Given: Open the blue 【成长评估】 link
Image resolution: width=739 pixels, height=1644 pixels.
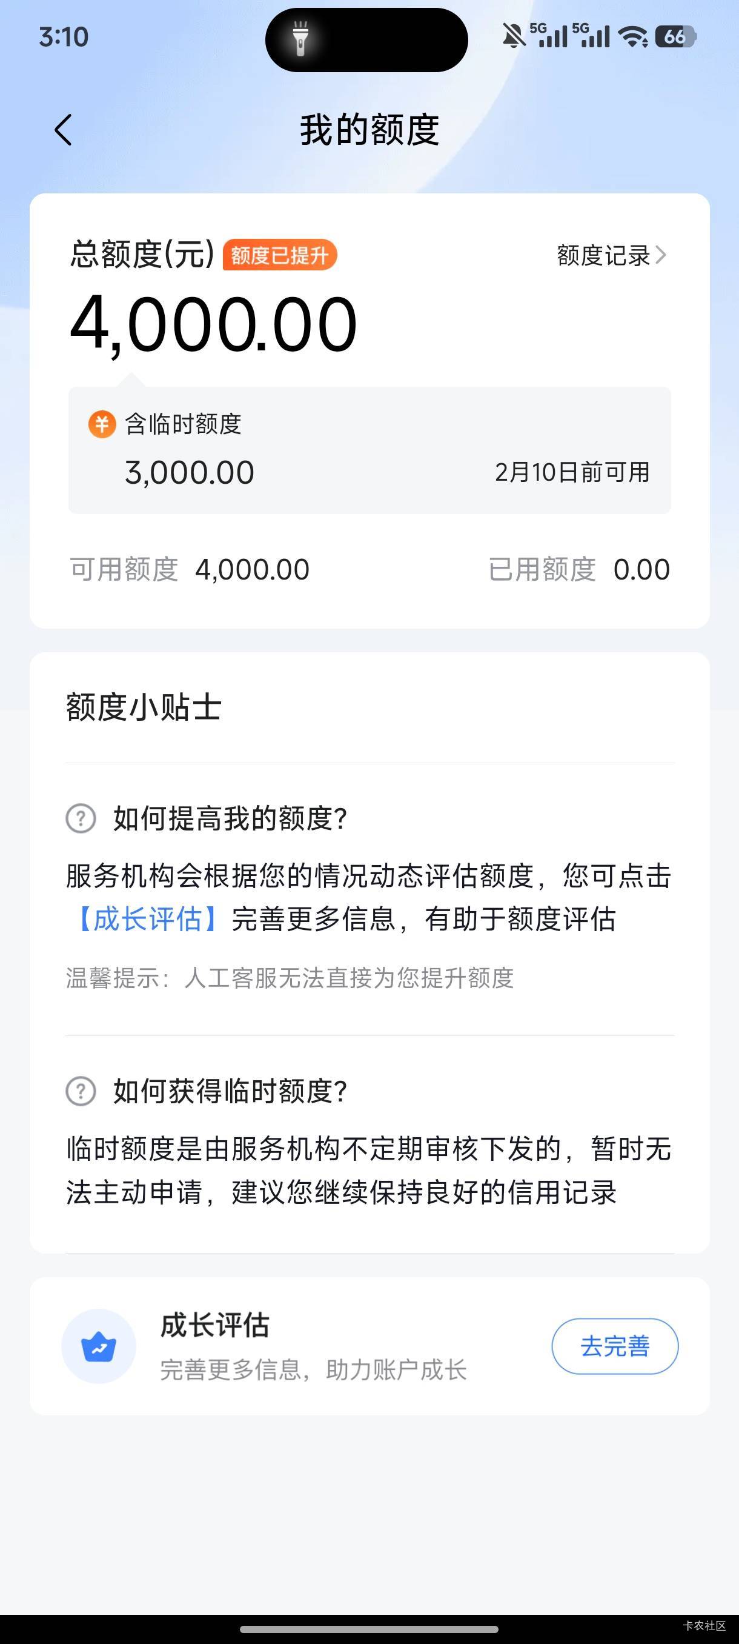Looking at the screenshot, I should [148, 919].
